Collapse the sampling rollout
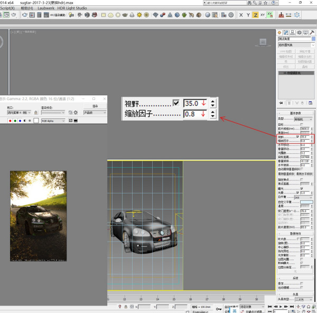317x313 pixels. pyautogui.click(x=295, y=278)
